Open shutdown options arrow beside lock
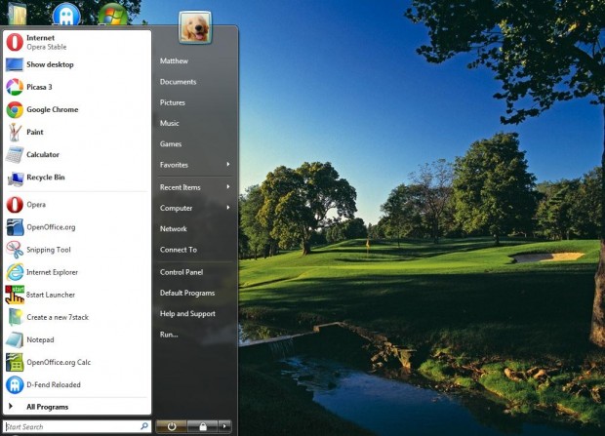Image resolution: width=605 pixels, height=436 pixels. tap(224, 426)
